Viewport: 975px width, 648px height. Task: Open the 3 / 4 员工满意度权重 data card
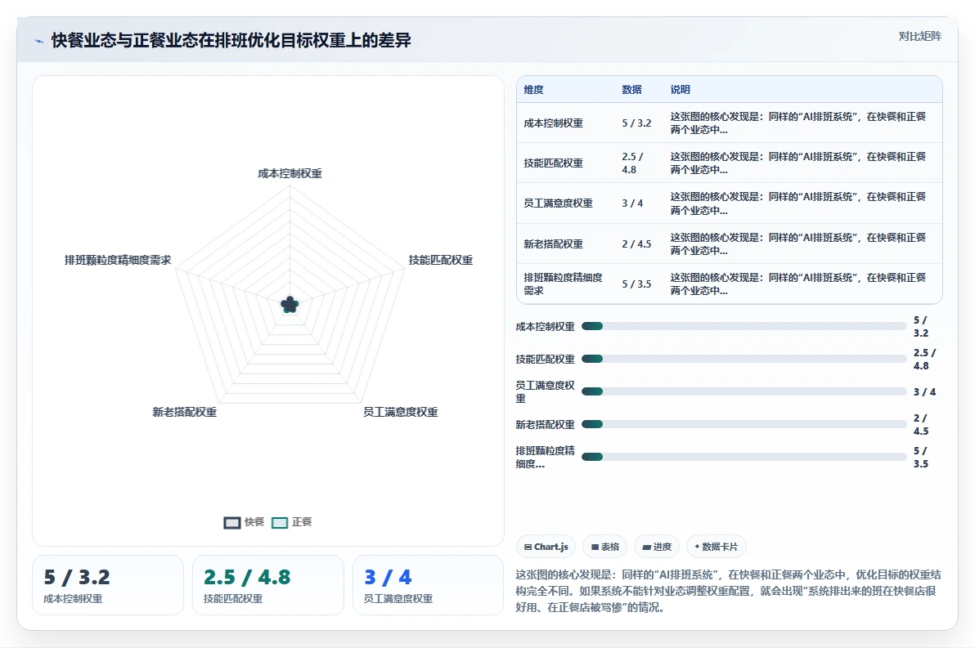[428, 585]
